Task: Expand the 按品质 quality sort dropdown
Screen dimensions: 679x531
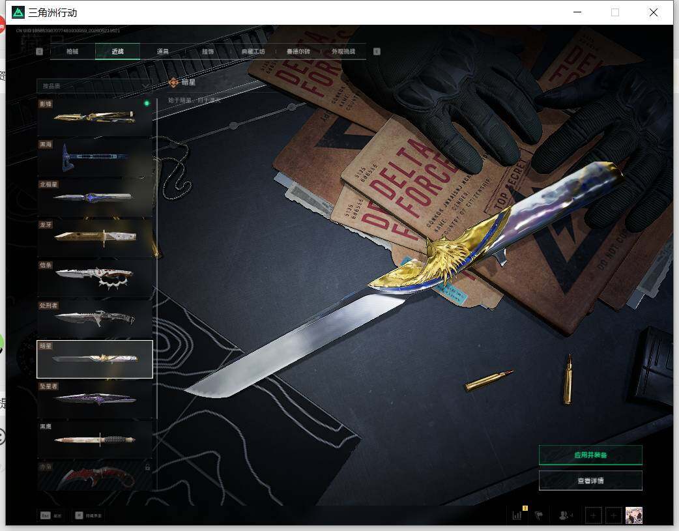Action: (x=95, y=86)
